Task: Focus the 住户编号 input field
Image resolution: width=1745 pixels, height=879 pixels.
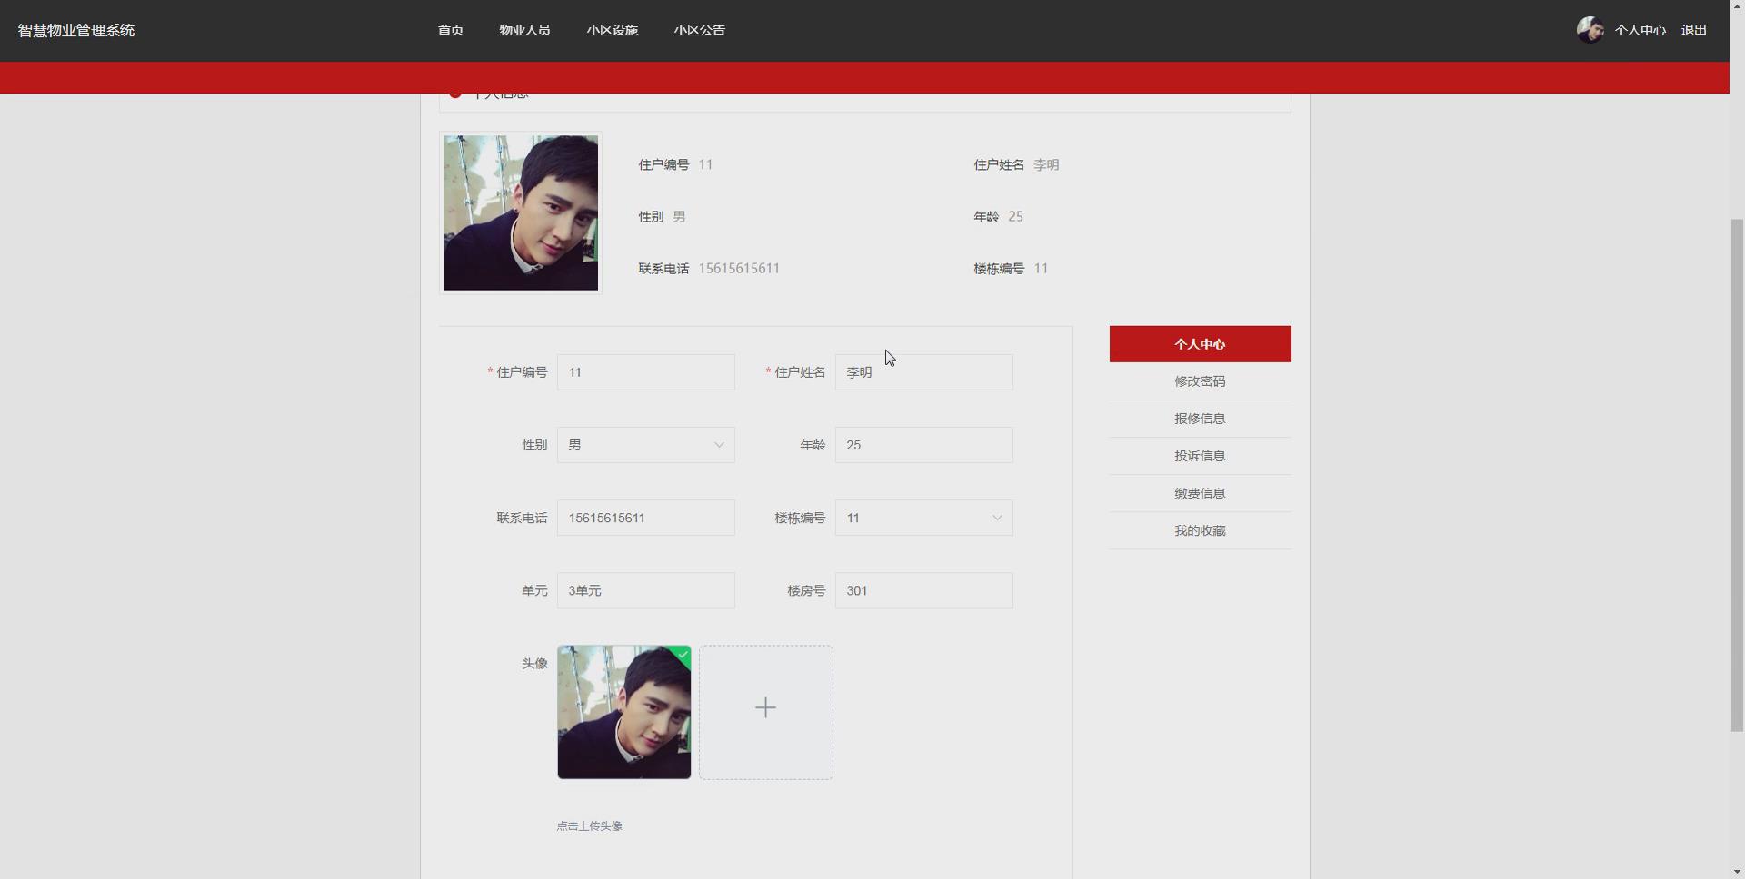Action: (x=645, y=372)
